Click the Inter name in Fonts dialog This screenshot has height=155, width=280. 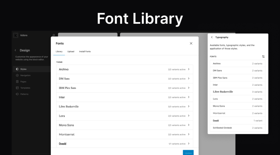[x=62, y=97]
